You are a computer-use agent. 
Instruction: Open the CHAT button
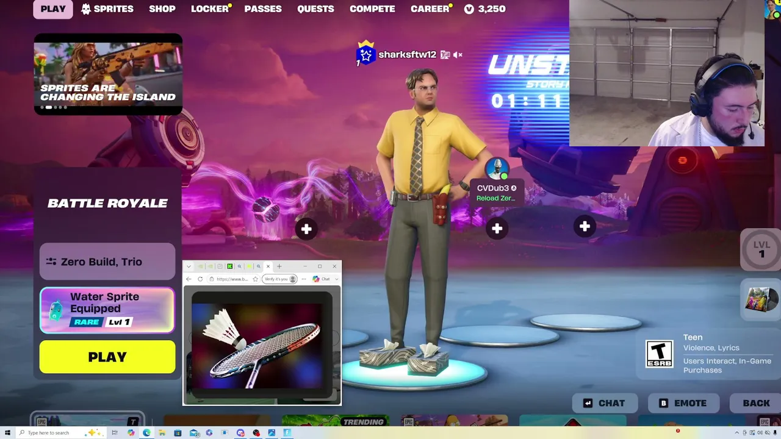click(x=604, y=403)
